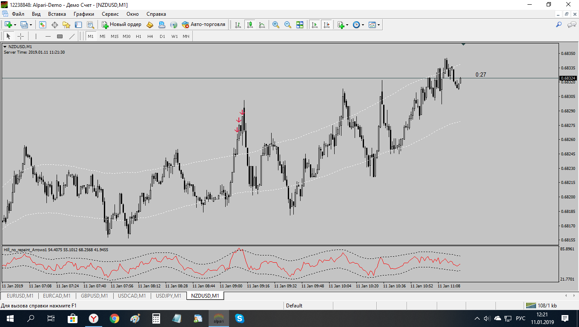Toggle the Авто-торговля button
This screenshot has width=579, height=327.
coord(204,25)
